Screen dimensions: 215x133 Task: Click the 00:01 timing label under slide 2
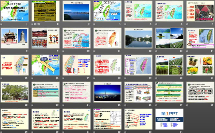[37, 24]
